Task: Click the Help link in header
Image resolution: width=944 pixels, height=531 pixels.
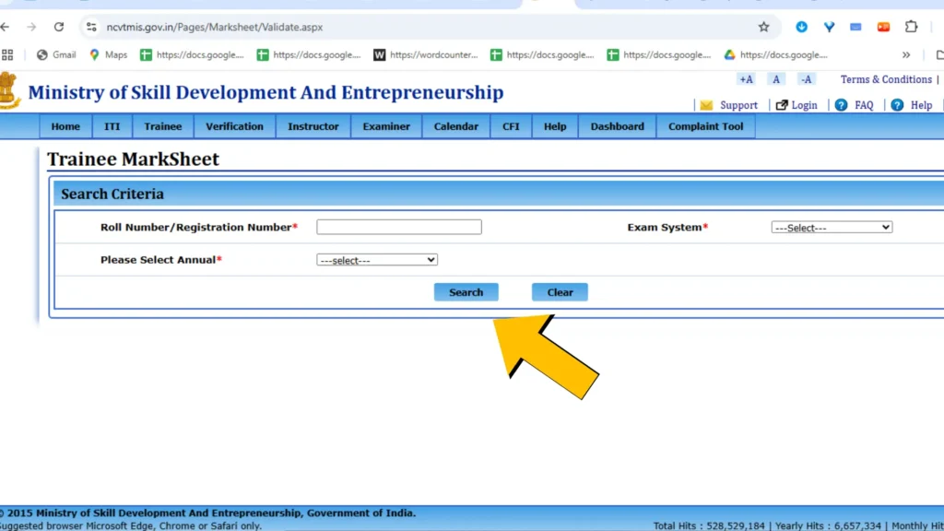Action: [x=921, y=105]
